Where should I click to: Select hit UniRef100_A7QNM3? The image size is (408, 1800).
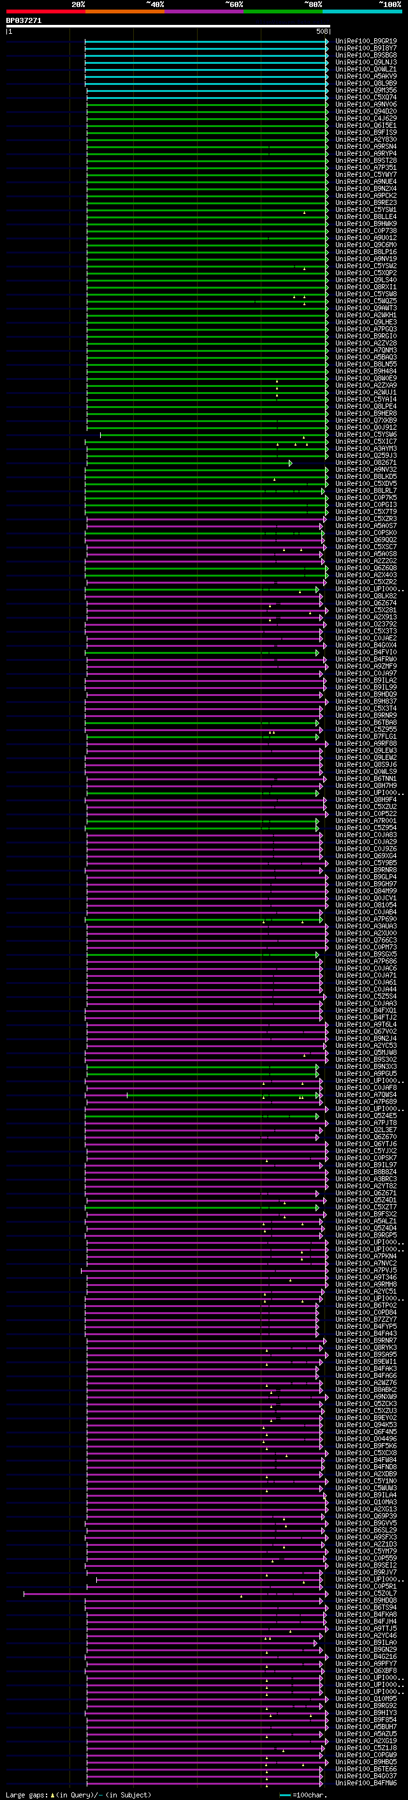tap(366, 350)
